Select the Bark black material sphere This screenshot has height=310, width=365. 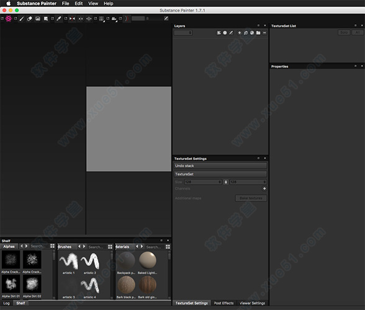126,285
